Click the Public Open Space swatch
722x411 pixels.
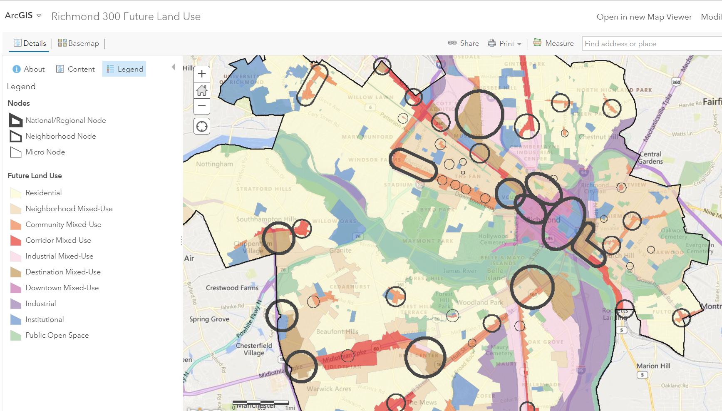[x=16, y=335]
